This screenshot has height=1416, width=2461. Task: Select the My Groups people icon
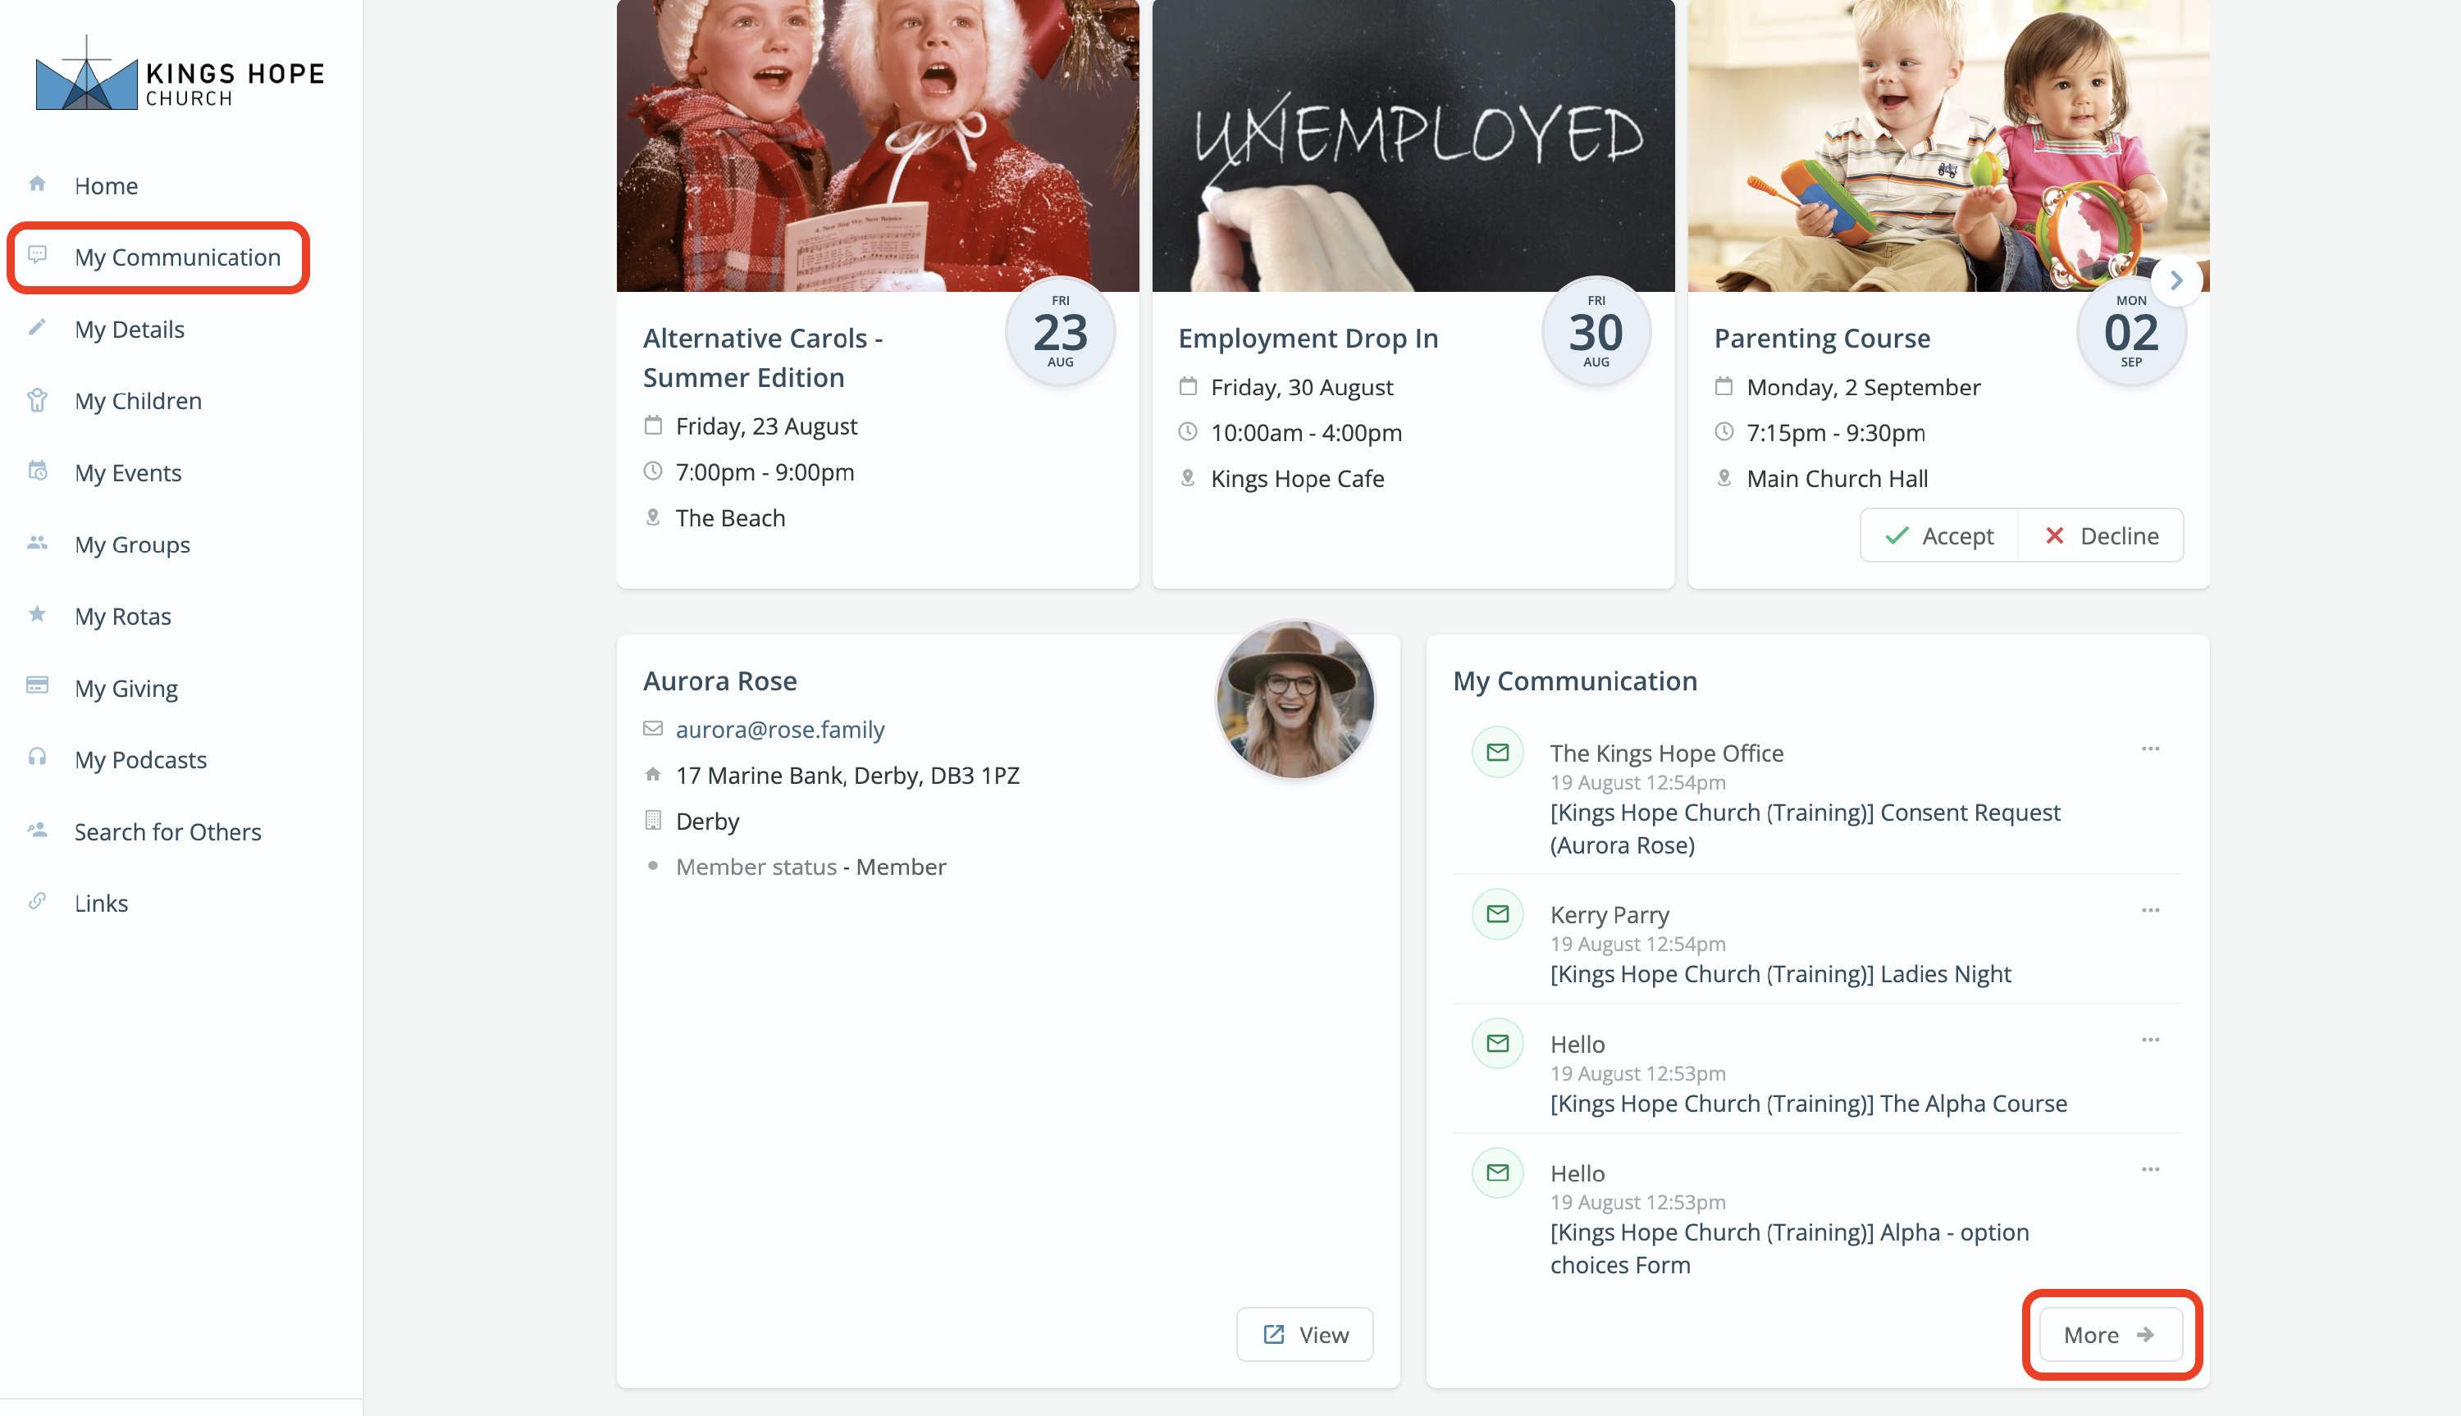pos(38,543)
